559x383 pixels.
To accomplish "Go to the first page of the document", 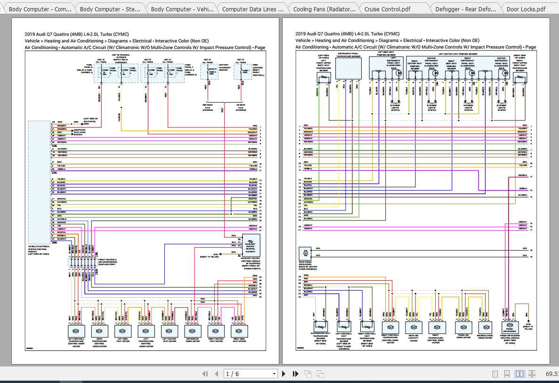I will [x=205, y=374].
